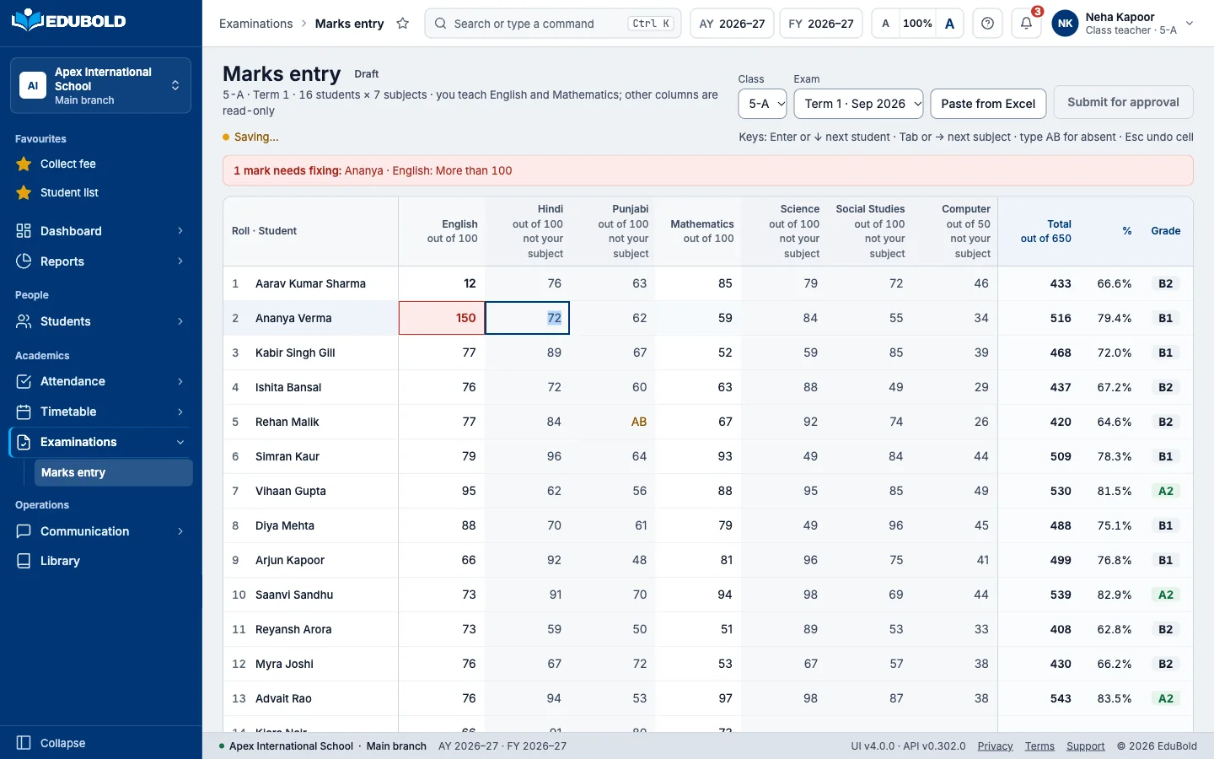Click the AY 2026–27 academic year selector
The width and height of the screenshot is (1214, 759).
[x=733, y=24]
